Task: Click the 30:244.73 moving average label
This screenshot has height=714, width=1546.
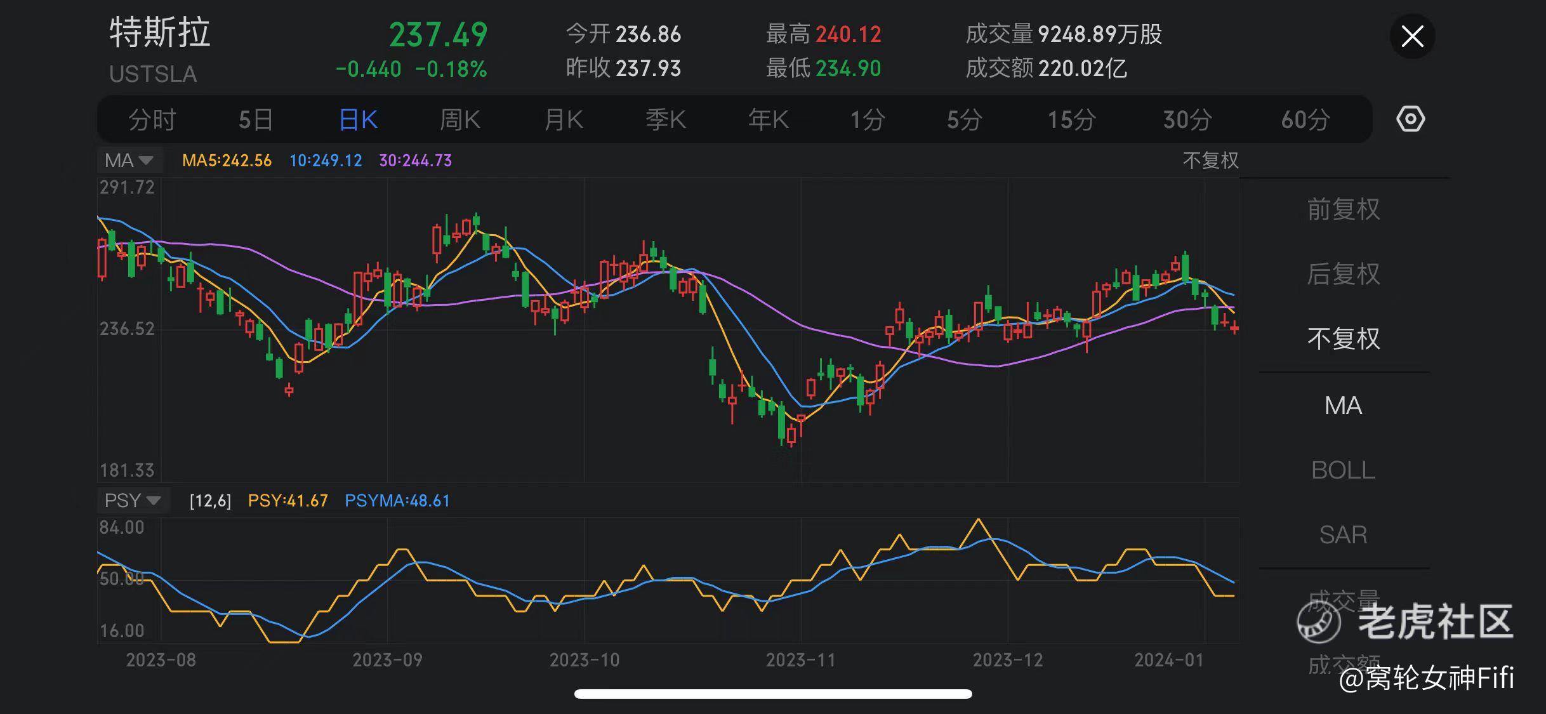Action: click(x=416, y=161)
